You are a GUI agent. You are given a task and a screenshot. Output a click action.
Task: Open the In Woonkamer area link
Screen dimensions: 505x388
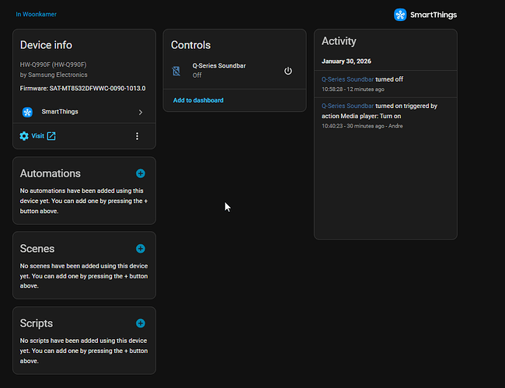coord(36,14)
